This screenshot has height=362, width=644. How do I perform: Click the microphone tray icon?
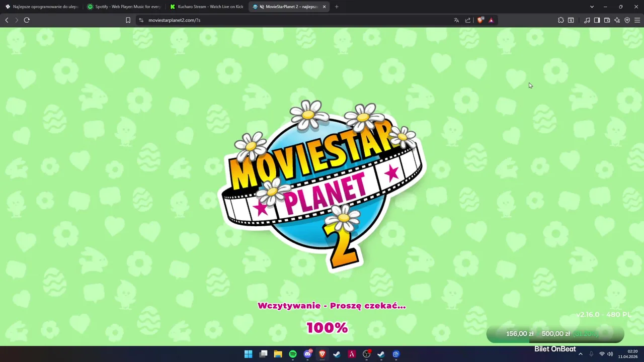[x=591, y=354]
